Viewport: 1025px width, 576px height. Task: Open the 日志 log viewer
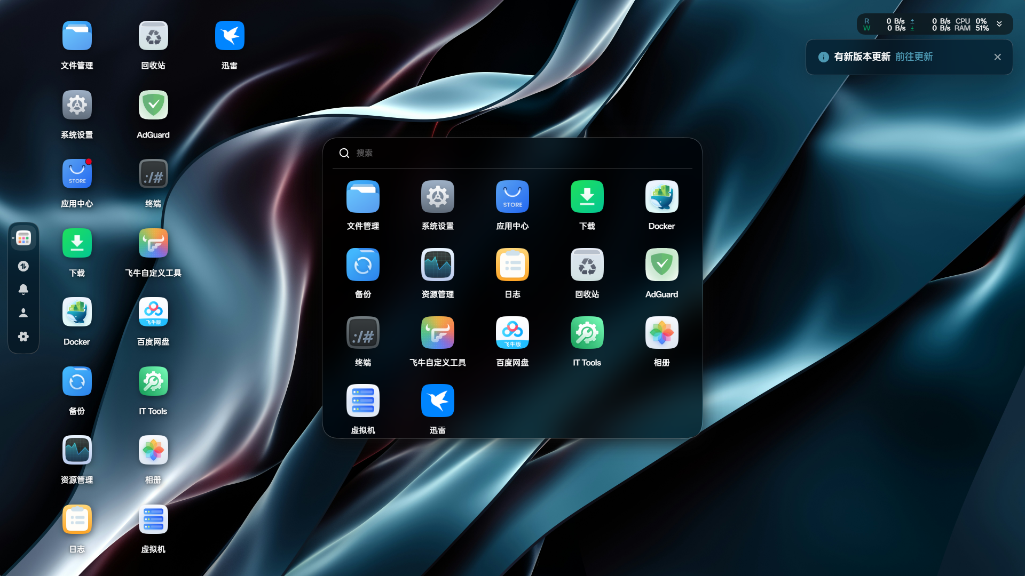[x=512, y=265]
